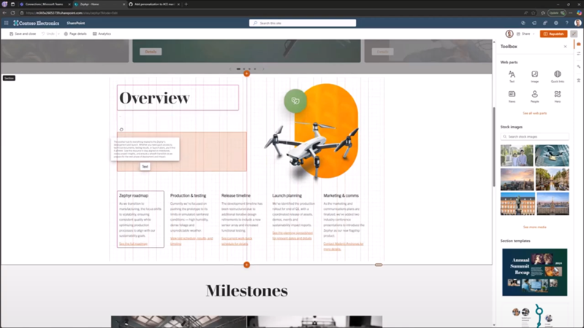Select stock image of flying drone
The image size is (584, 328).
tap(552, 156)
